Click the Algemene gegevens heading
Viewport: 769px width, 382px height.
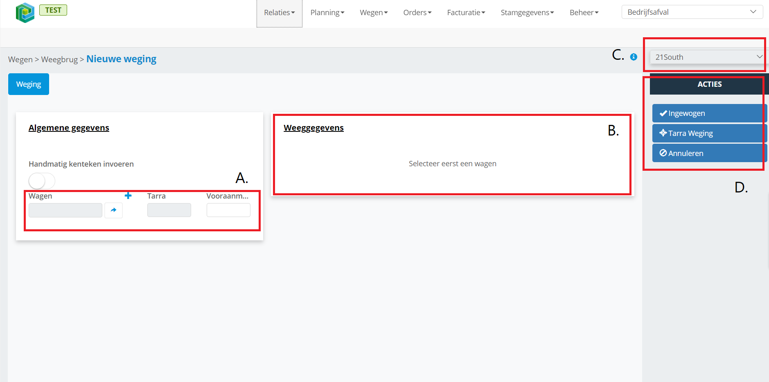(x=69, y=128)
